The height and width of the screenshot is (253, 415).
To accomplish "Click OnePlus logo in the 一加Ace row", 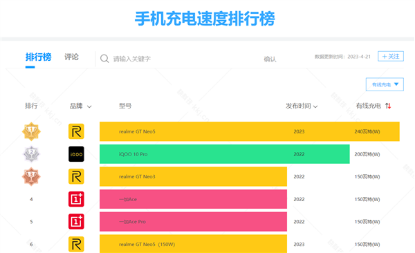I will (76, 199).
